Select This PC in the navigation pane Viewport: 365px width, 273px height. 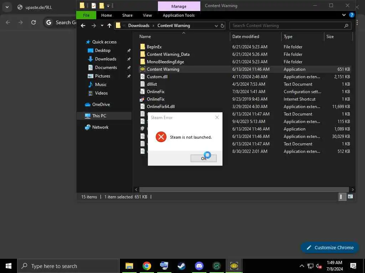pos(99,116)
